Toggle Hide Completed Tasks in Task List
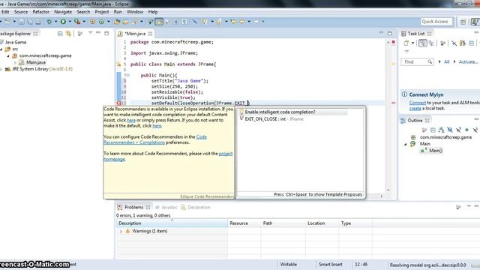This screenshot has width=480, height=270. point(454,43)
